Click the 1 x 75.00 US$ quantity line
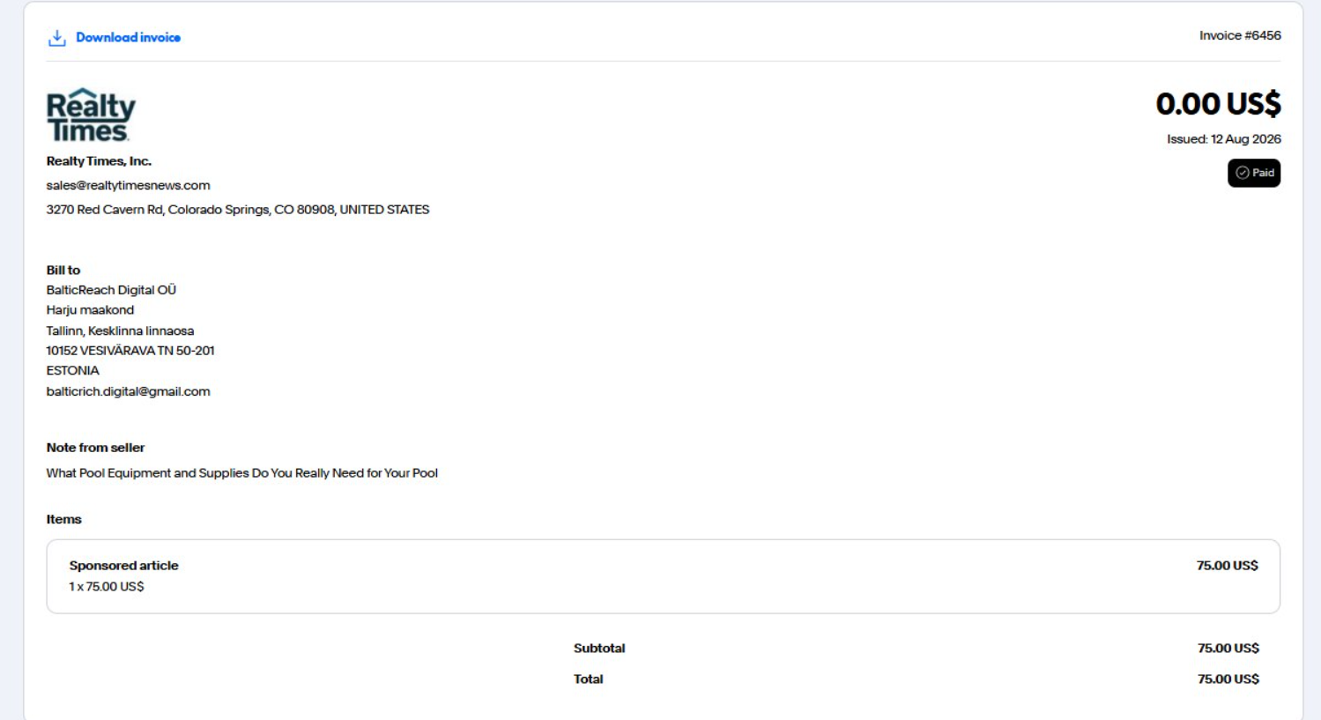Viewport: 1321px width, 720px height. (x=106, y=587)
